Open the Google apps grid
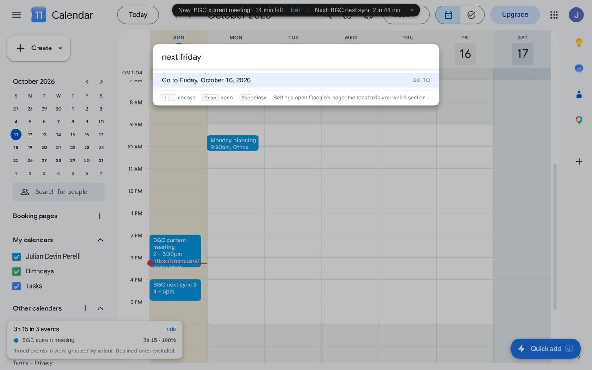This screenshot has height=370, width=592. pos(554,15)
